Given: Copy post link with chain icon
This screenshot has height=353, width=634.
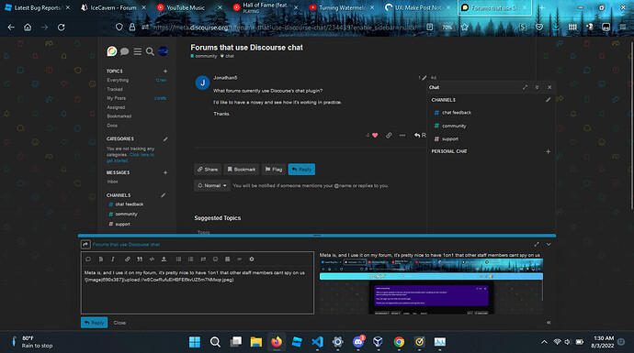Looking at the screenshot, I should [389, 135].
